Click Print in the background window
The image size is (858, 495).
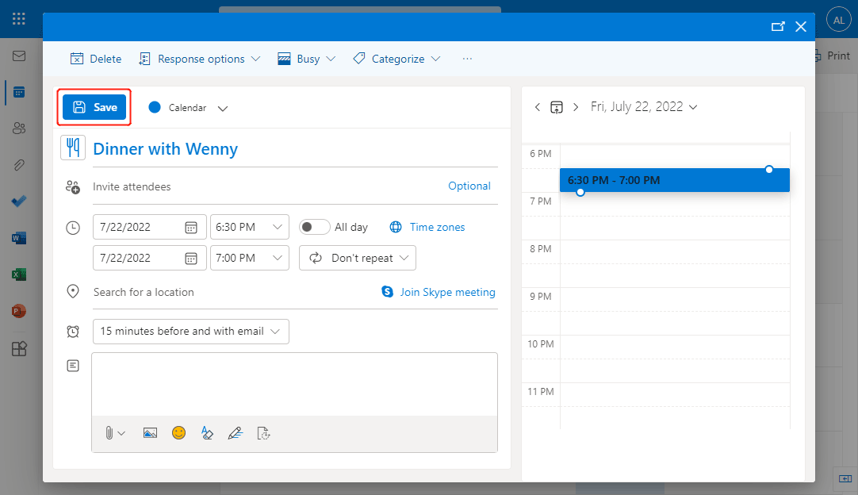point(833,56)
